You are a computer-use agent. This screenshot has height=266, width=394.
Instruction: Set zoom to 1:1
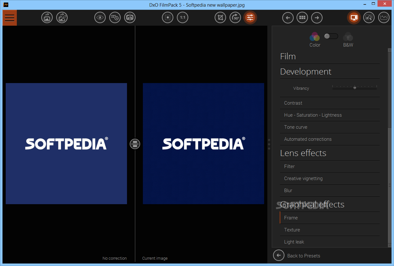click(183, 17)
